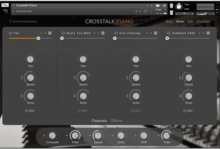Image resolution: width=220 pixels, height=149 pixels.
Task: Open the instrument info icon
Action: click(164, 5)
